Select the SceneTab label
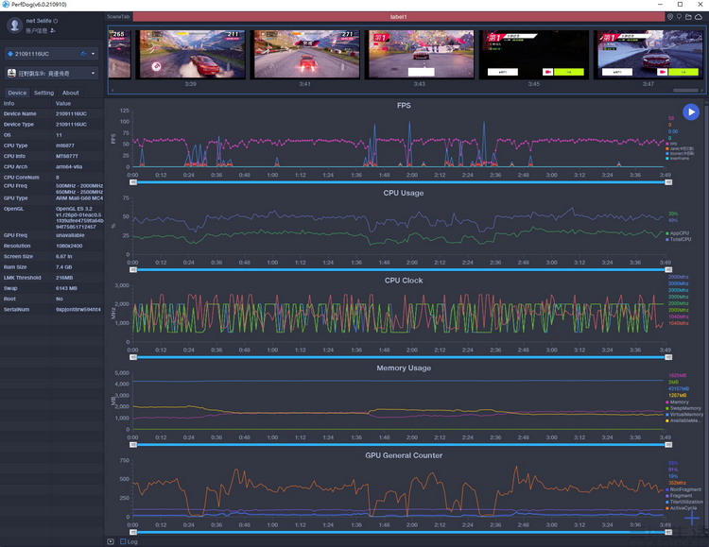709x547 pixels. tap(118, 17)
